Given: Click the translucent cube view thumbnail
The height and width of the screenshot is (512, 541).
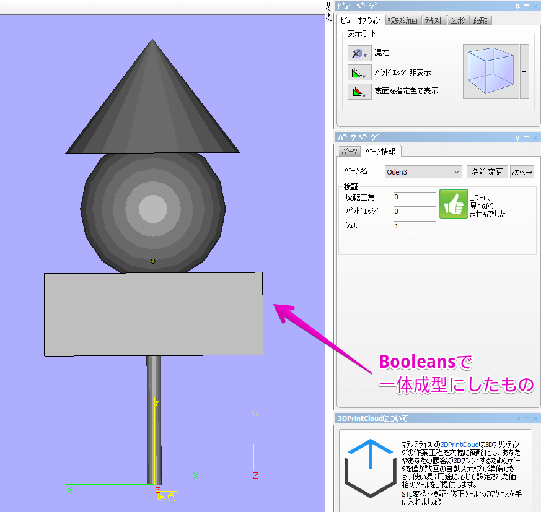Looking at the screenshot, I should pyautogui.click(x=490, y=72).
